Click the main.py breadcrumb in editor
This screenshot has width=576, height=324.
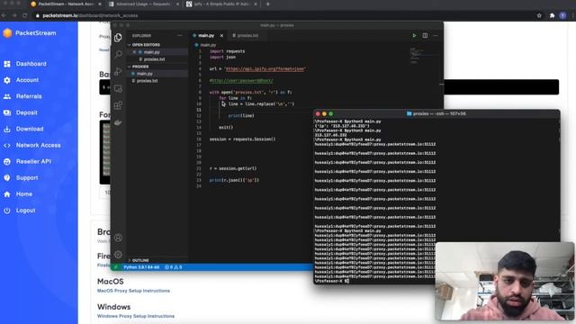[206, 45]
